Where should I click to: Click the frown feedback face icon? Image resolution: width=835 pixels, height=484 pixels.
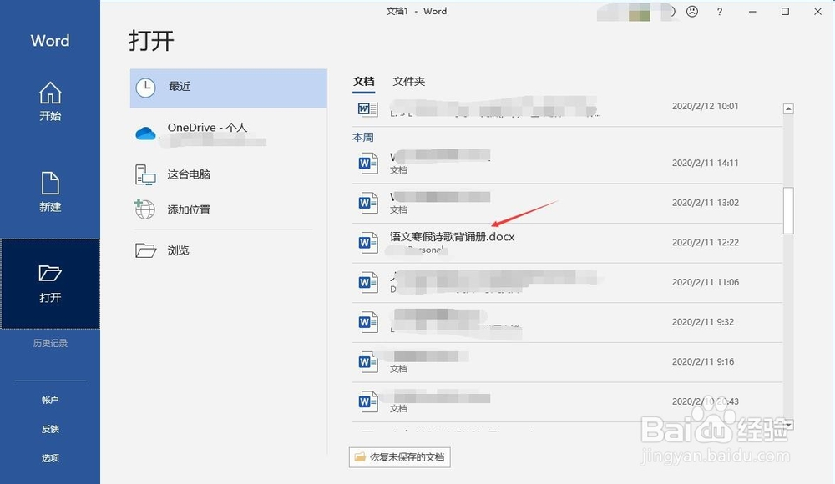click(691, 11)
